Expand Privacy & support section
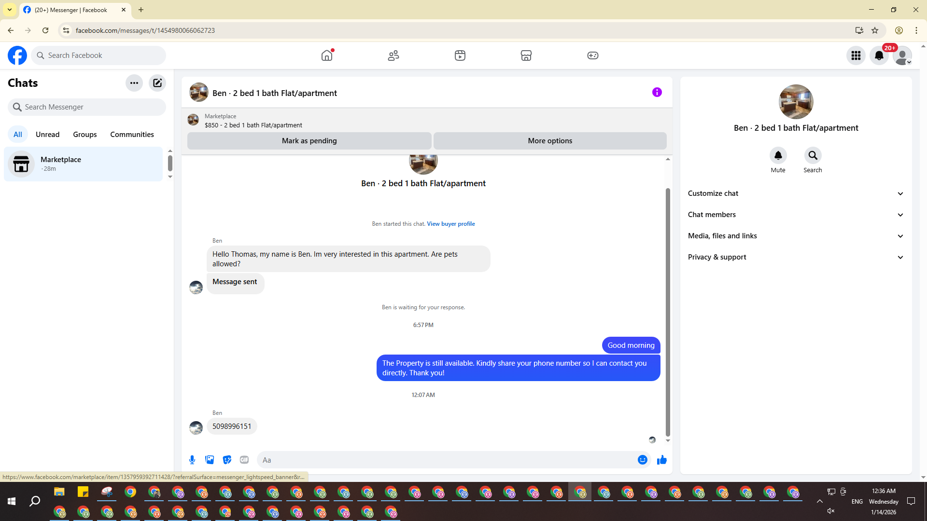This screenshot has width=927, height=521. 796,257
